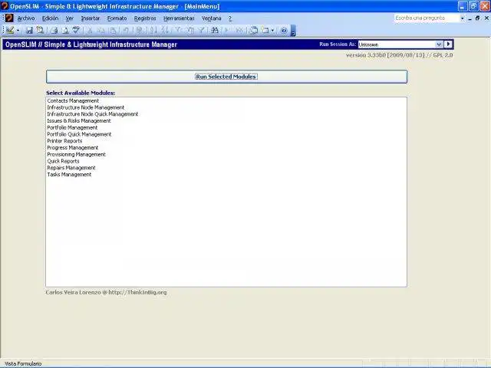Screen dimensions: 491x368
Task: Click the Access form icon in the menu bar
Action: [x=9, y=18]
